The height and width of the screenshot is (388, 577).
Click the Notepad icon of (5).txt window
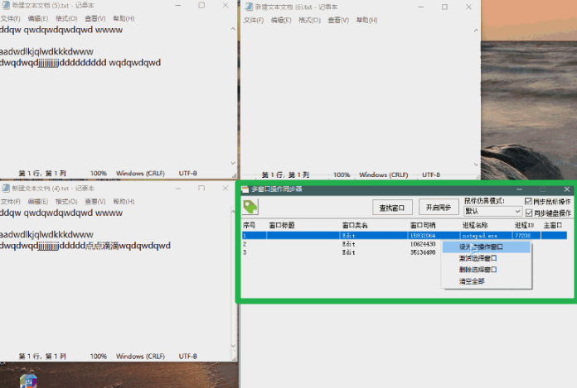(x=6, y=5)
